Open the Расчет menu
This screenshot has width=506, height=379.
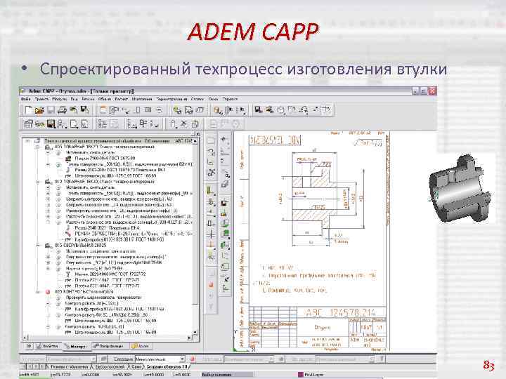[x=122, y=99]
